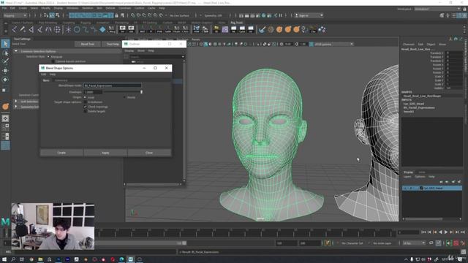Select the Marquee selection style radio
This screenshot has height=263, width=468.
(49, 57)
